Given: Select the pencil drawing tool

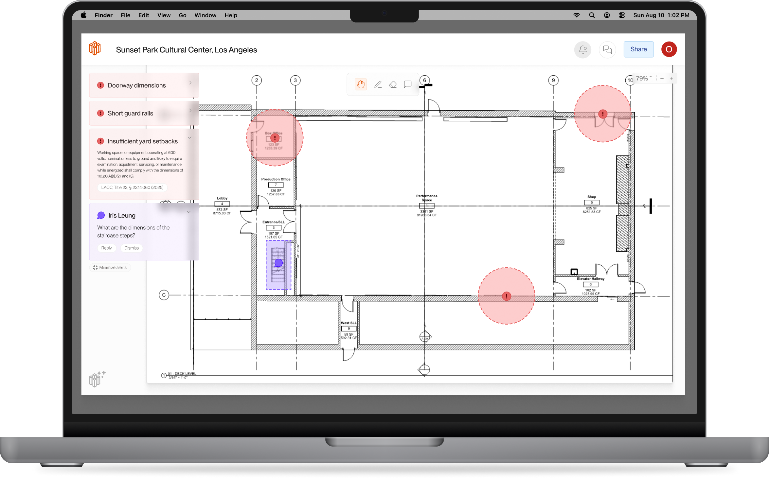Looking at the screenshot, I should [378, 84].
